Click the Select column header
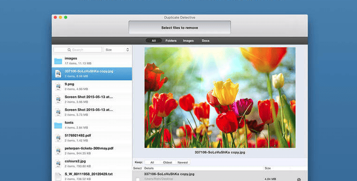This screenshot has width=357, height=181. pyautogui.click(x=137, y=168)
